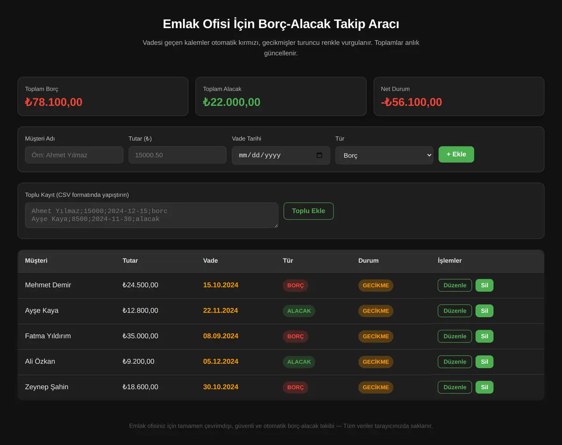The width and height of the screenshot is (562, 445).
Task: Click the 30.10.2024 due date
Action: (x=221, y=387)
